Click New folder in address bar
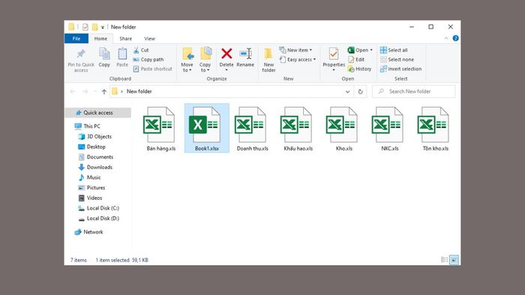 pyautogui.click(x=139, y=91)
